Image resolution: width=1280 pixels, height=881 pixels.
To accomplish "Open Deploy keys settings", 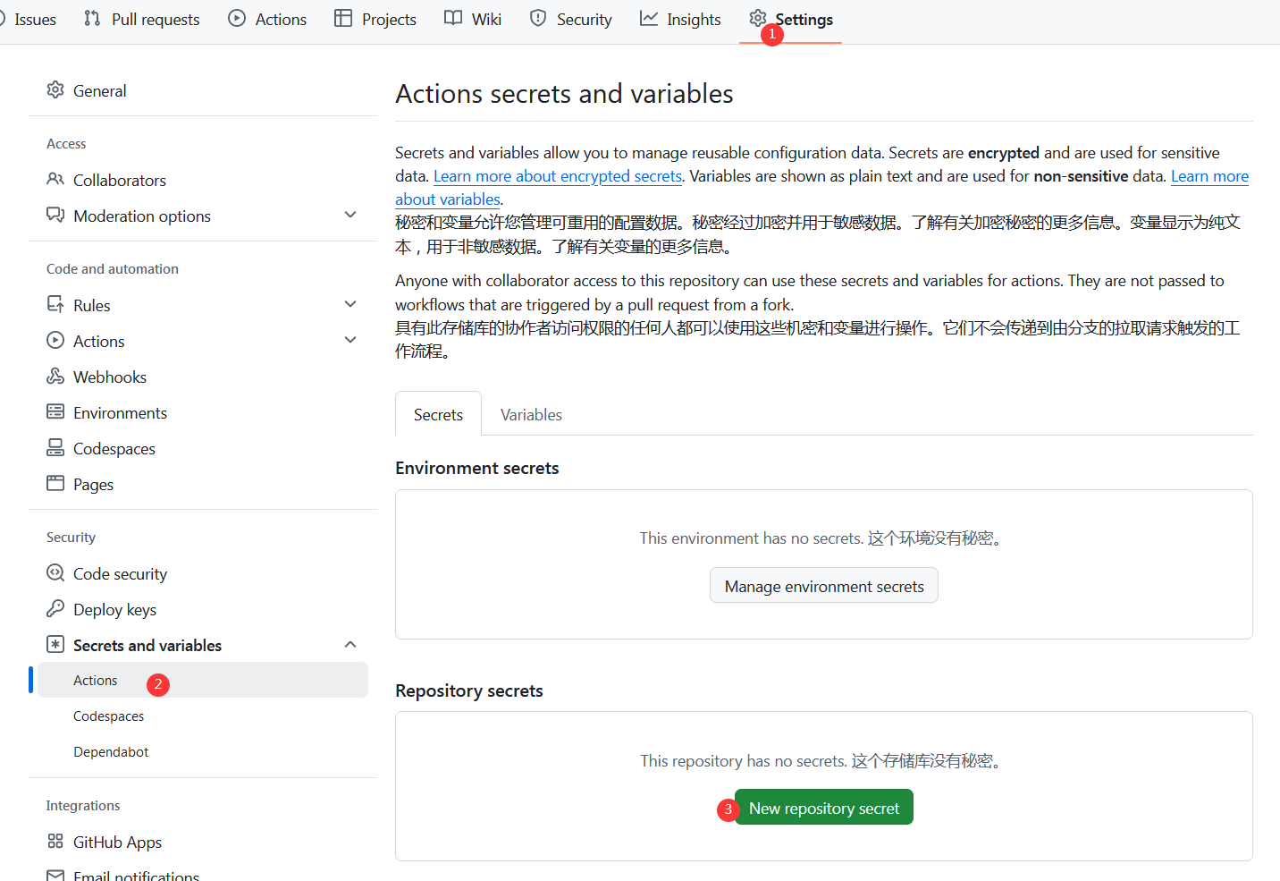I will point(203,609).
